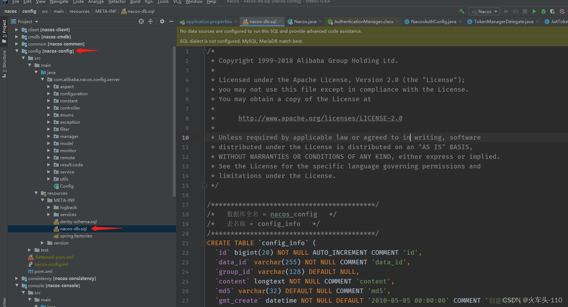Collapse the console [nacos-console] module

[x=16, y=286]
